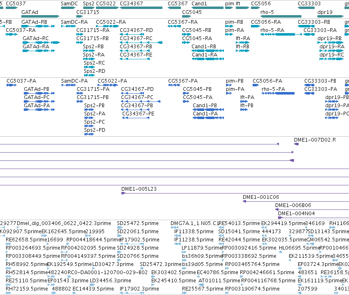The image size is (349, 295).
Task: Click protein CG31715-PA
Action: point(93,89)
